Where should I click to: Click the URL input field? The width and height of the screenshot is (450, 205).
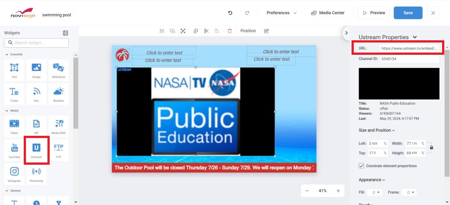click(x=410, y=48)
